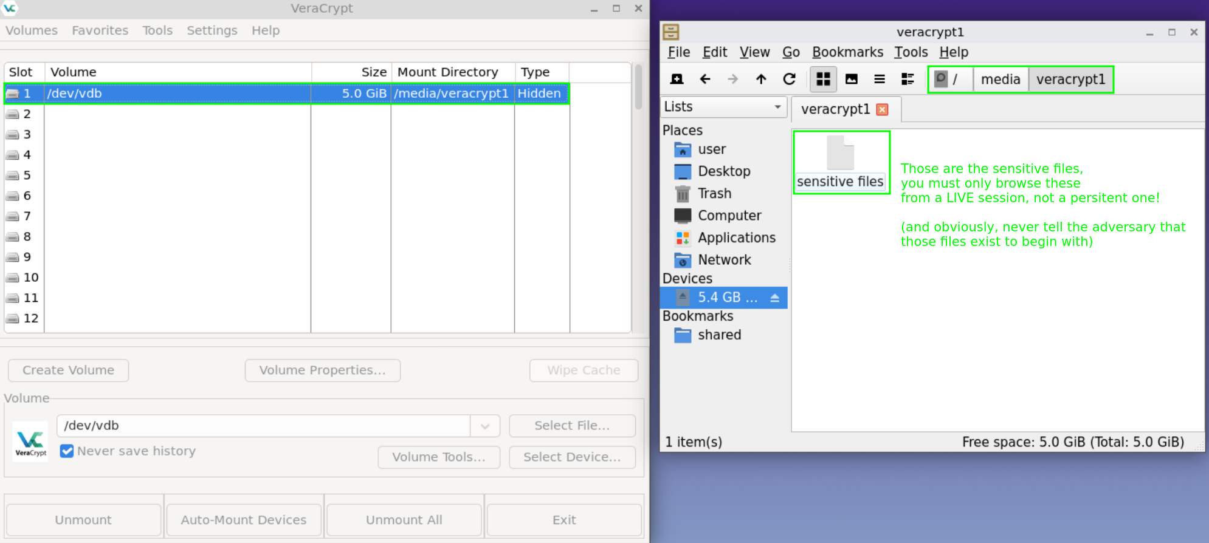Select slot 2 drive icon
The image size is (1209, 543).
point(12,114)
